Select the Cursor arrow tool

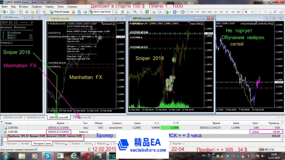pyautogui.click(x=246, y=12)
